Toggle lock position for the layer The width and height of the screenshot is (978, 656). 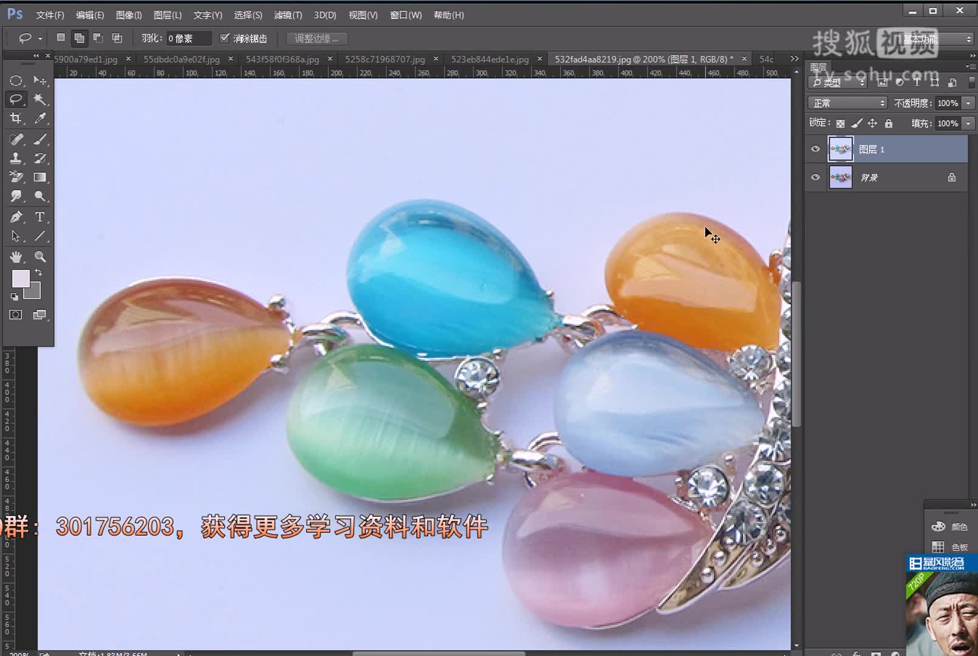click(x=872, y=123)
